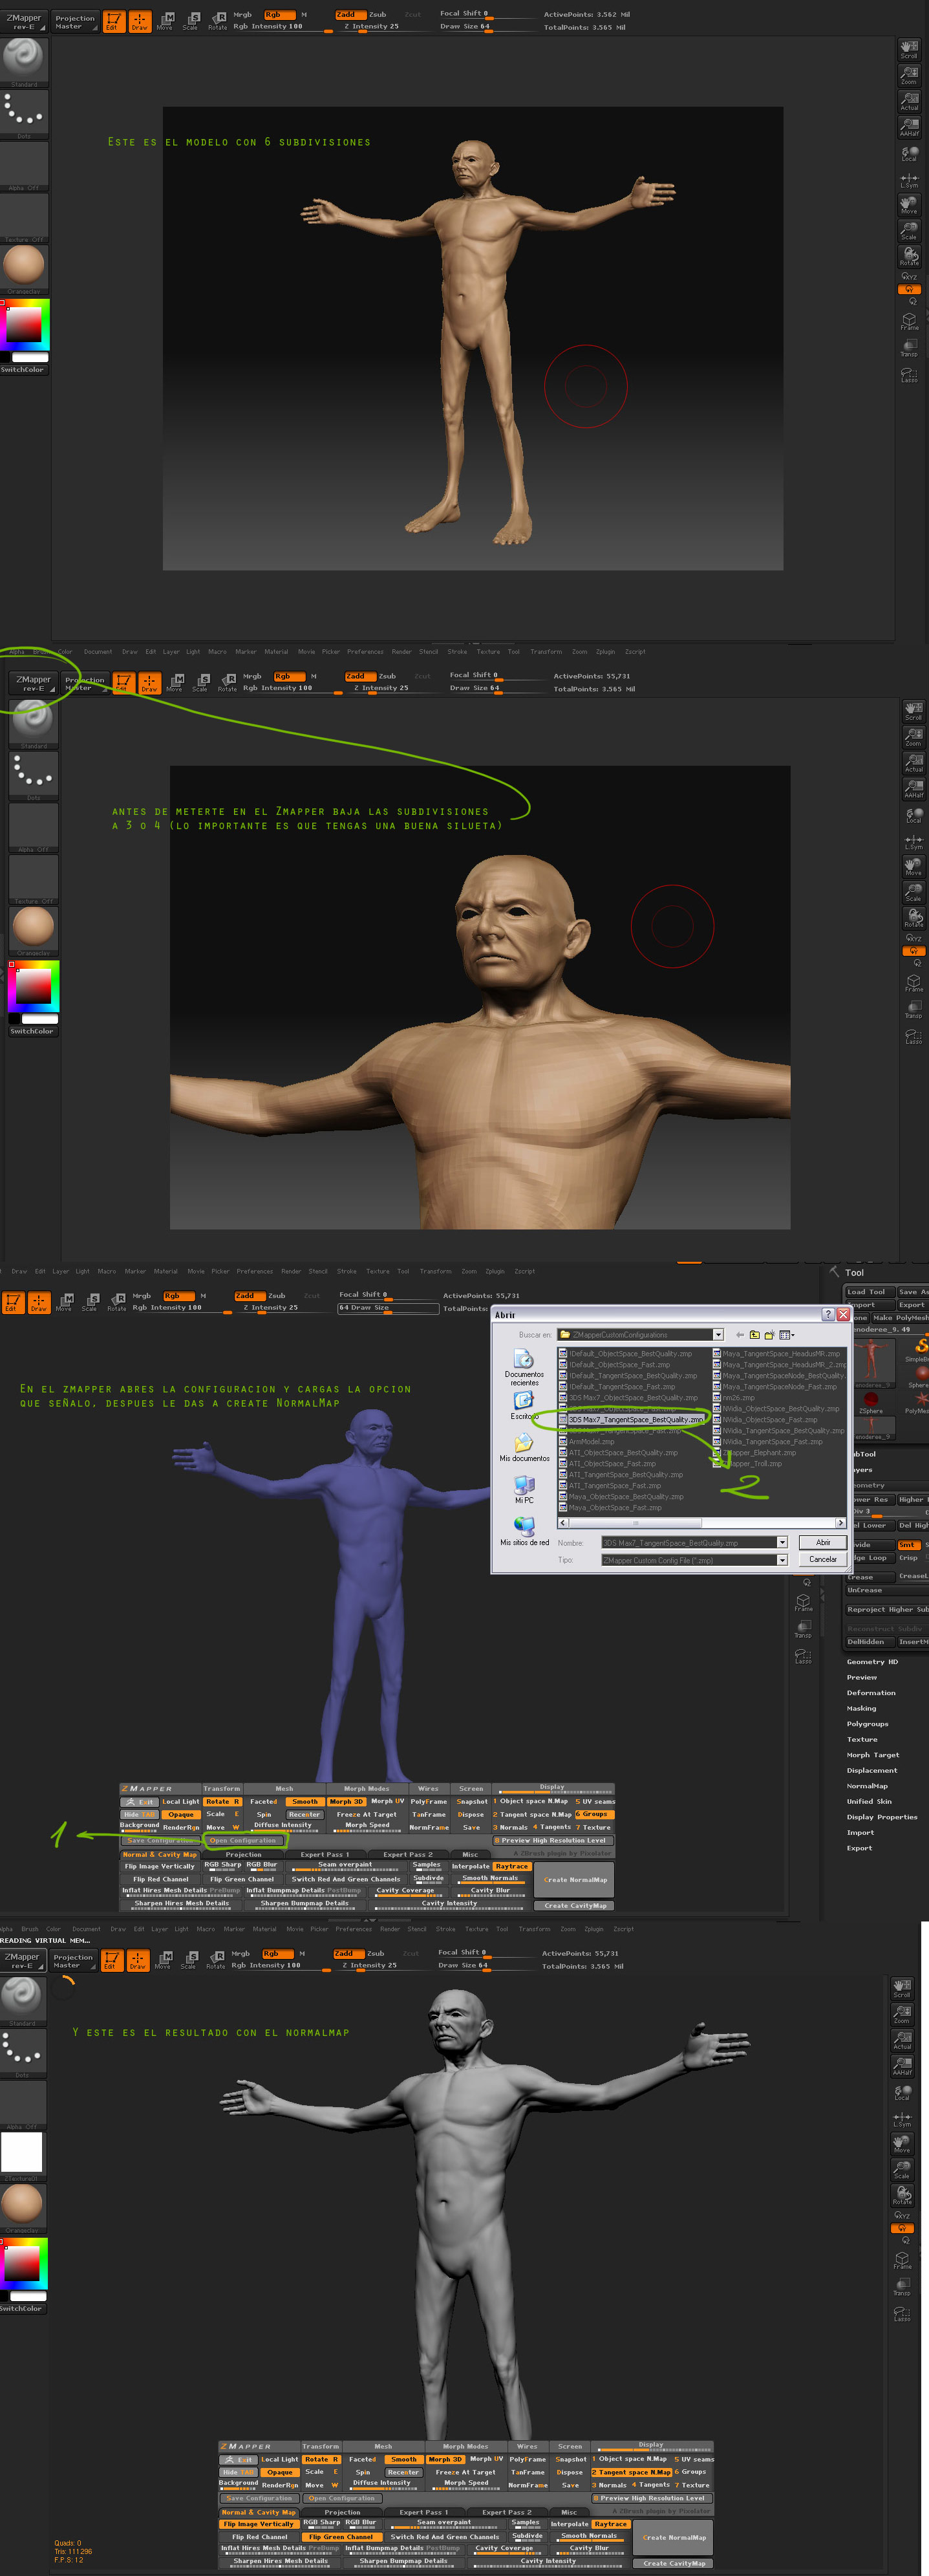Expand the Masking section in the Tool palette
929x2576 pixels.
(861, 1708)
